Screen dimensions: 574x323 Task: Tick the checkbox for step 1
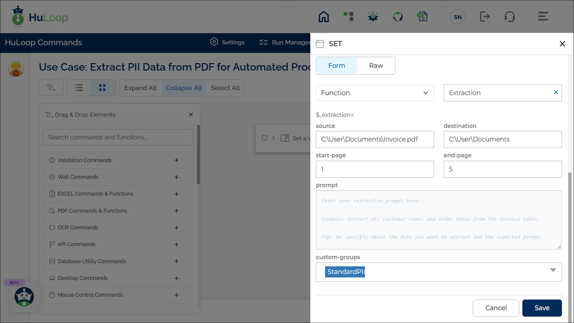click(x=264, y=138)
